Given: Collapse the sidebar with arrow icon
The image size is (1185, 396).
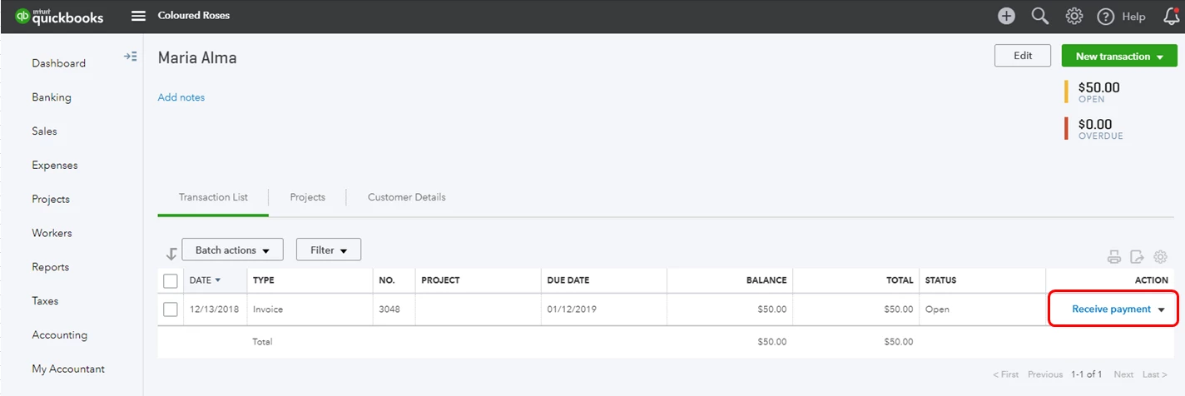Looking at the screenshot, I should pos(131,57).
